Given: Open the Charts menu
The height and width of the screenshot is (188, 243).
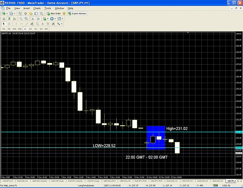Looking at the screenshot, I should click(x=37, y=8).
